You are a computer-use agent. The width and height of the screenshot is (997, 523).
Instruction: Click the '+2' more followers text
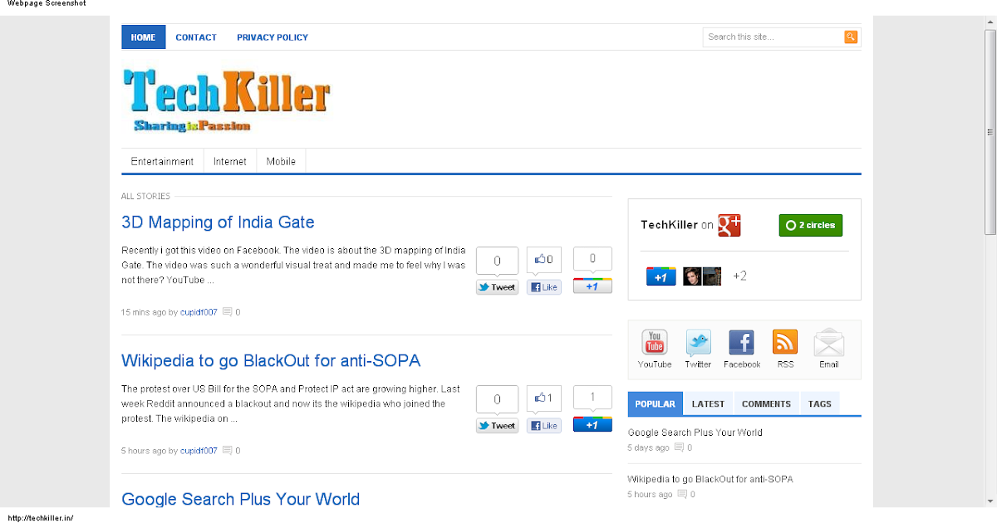click(x=739, y=276)
